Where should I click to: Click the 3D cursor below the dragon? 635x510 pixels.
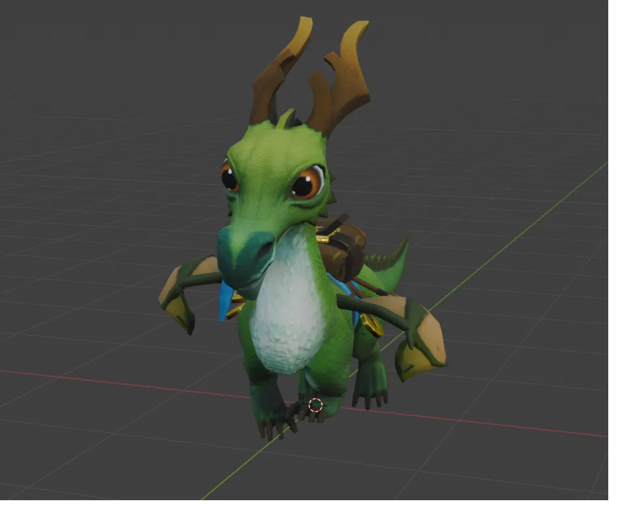[315, 405]
